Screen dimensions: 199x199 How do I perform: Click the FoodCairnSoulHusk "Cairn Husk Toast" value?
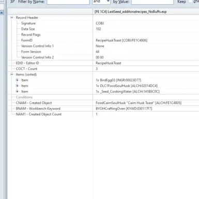click(139, 103)
